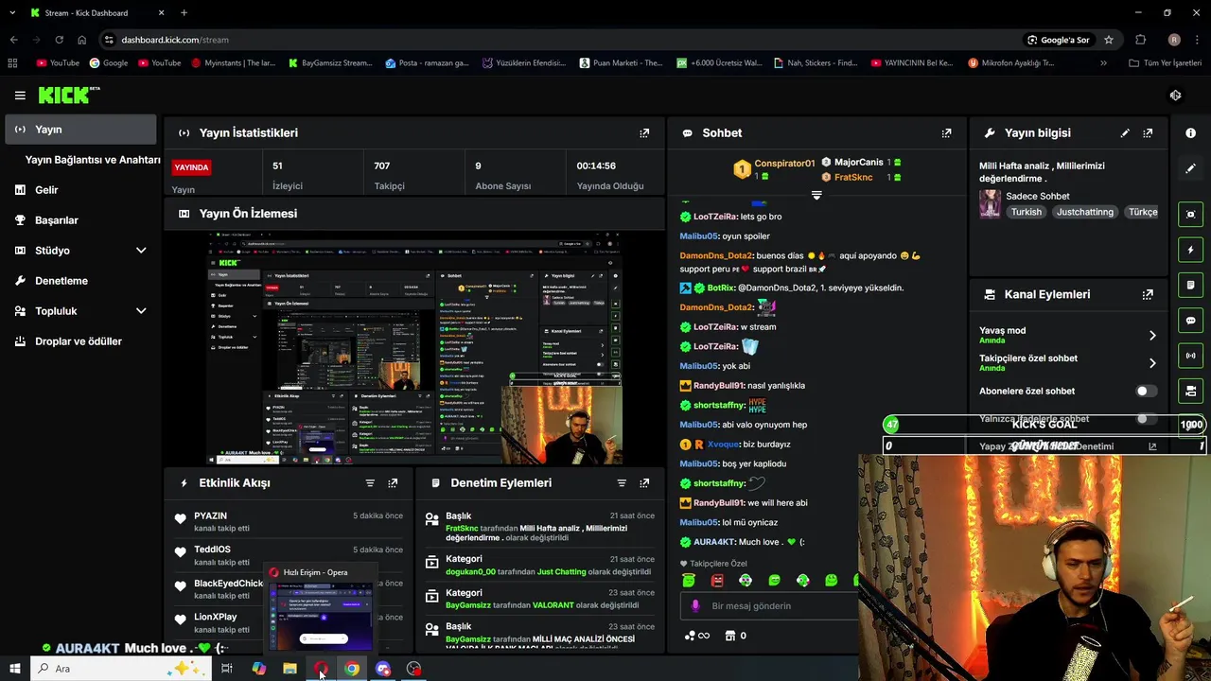Open Windows Start menu

pyautogui.click(x=14, y=669)
